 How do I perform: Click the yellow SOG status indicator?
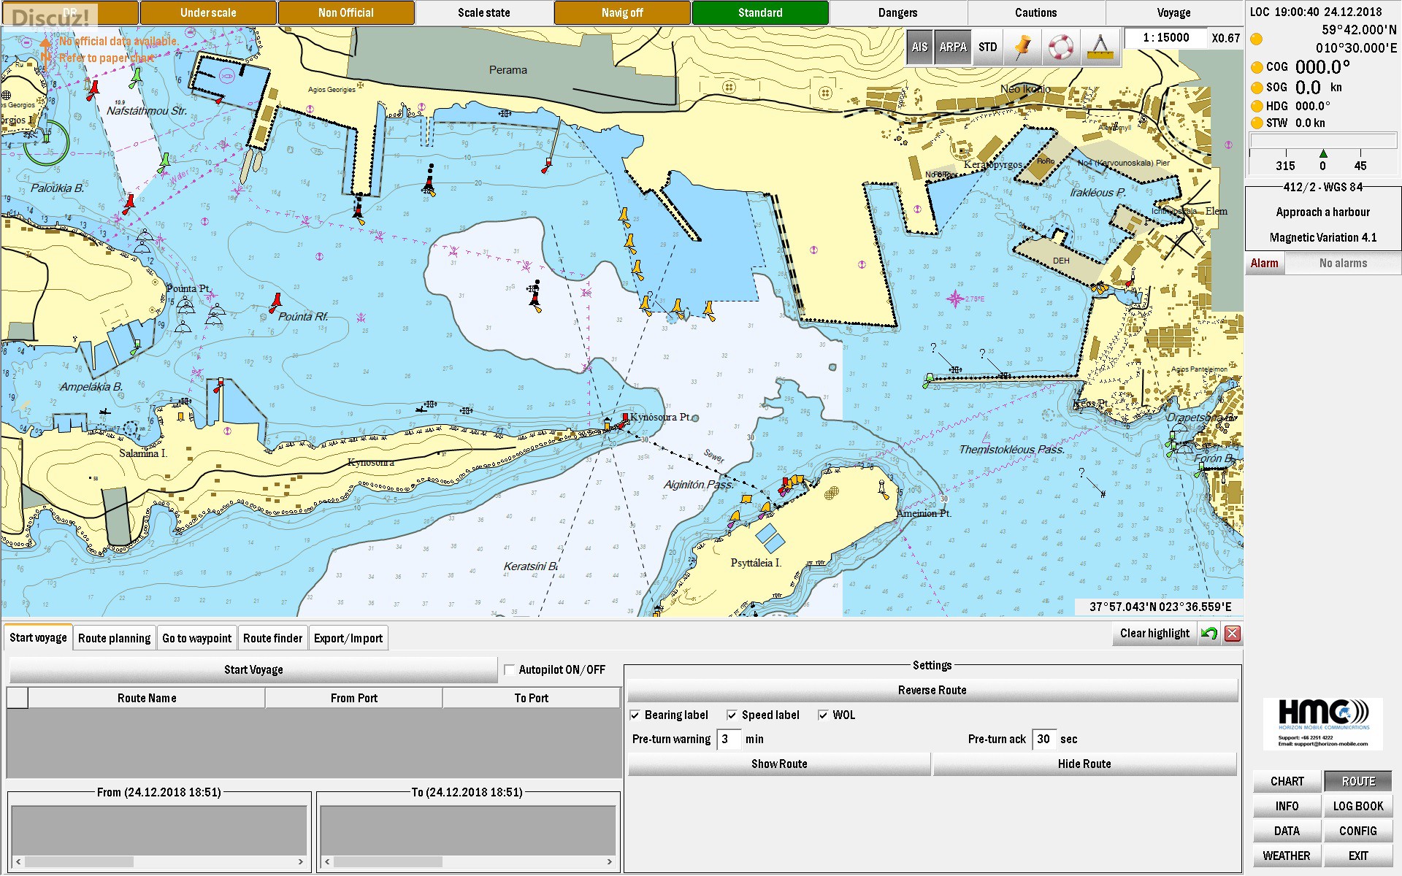tap(1257, 88)
